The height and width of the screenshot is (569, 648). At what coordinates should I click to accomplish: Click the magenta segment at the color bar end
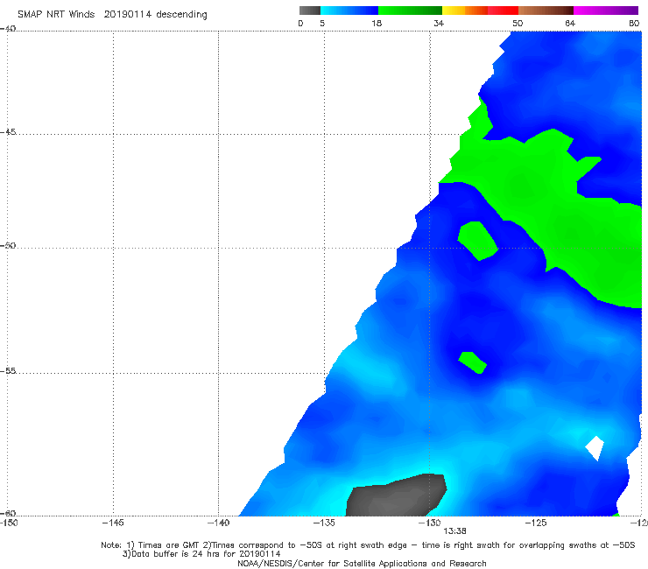606,11
